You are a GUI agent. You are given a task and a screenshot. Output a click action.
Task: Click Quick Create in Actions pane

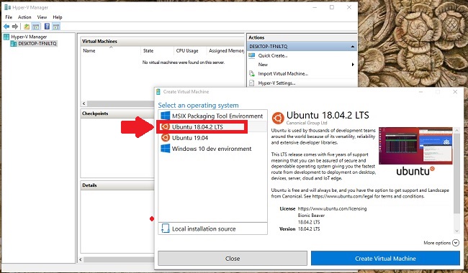point(272,55)
